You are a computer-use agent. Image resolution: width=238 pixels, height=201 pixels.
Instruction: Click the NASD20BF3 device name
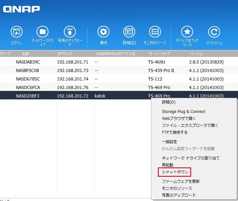pyautogui.click(x=28, y=96)
